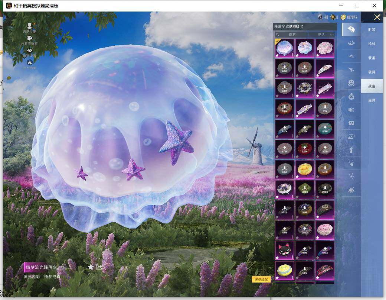
Task: Click the gold coin currency icon
Action: coord(343,17)
